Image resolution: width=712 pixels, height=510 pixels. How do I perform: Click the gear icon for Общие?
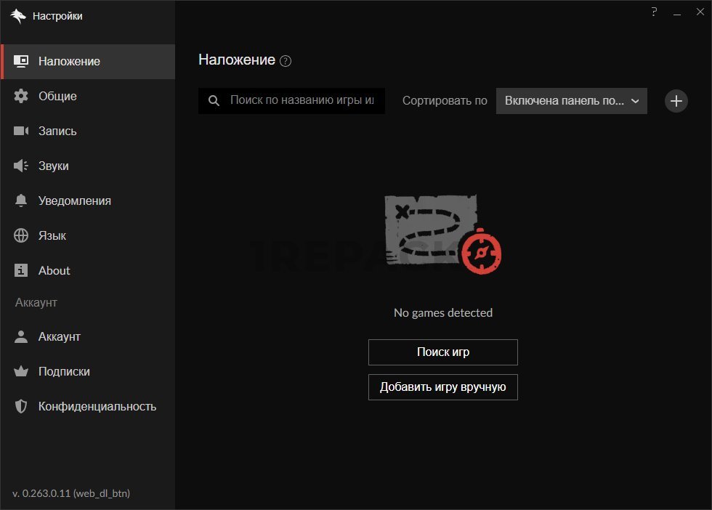(21, 97)
